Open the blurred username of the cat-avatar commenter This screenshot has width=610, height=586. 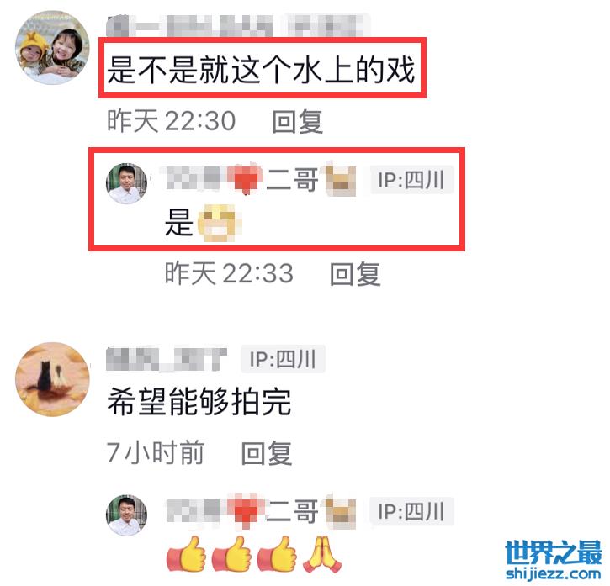167,358
